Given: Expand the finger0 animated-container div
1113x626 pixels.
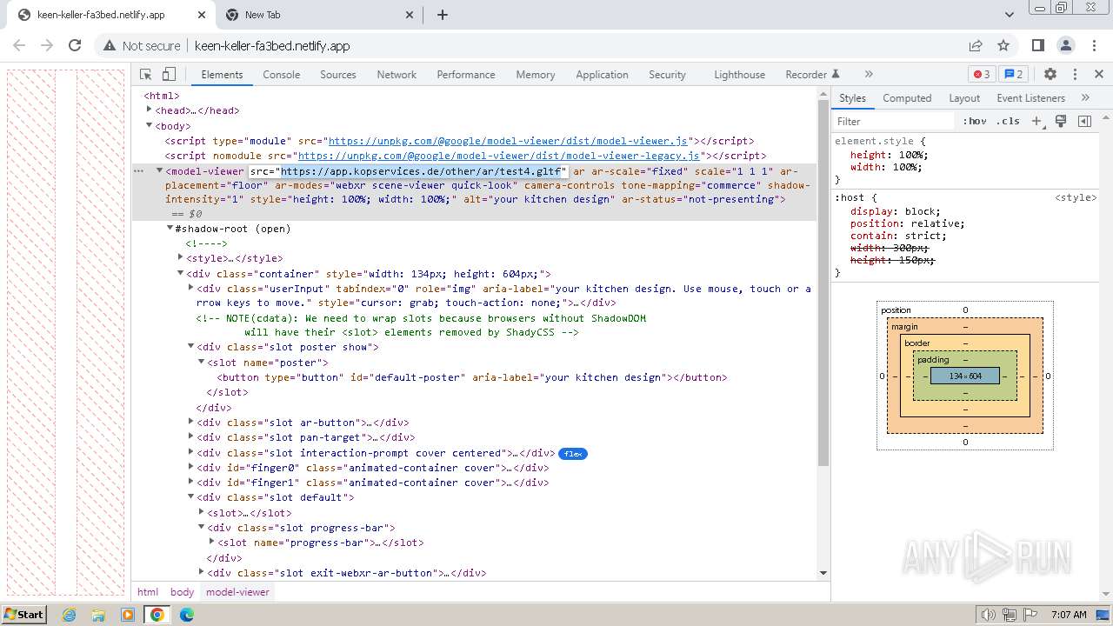Looking at the screenshot, I should click(x=191, y=468).
